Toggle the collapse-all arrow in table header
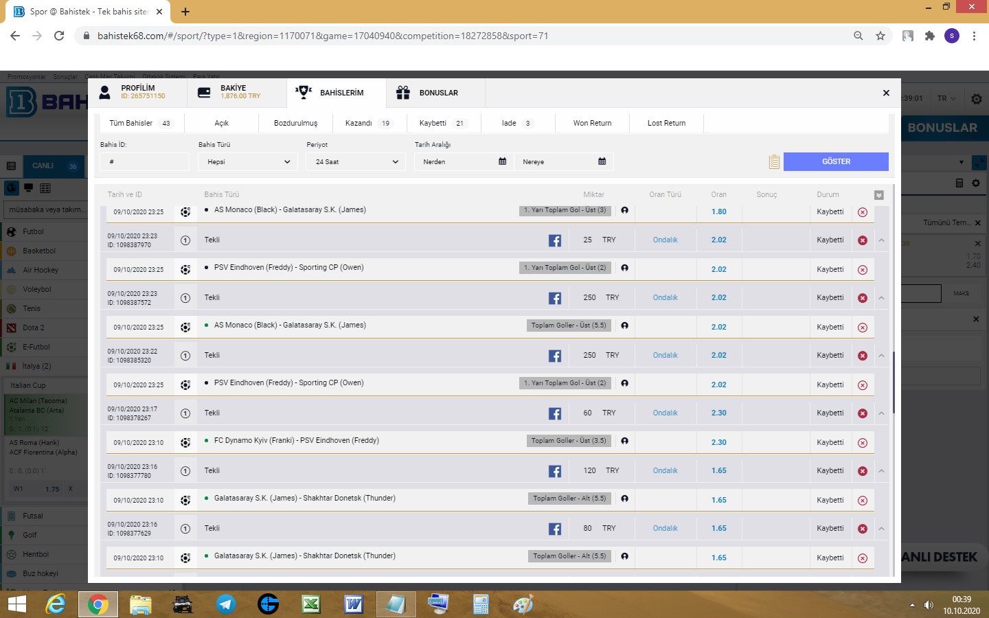The height and width of the screenshot is (618, 989). [x=878, y=195]
